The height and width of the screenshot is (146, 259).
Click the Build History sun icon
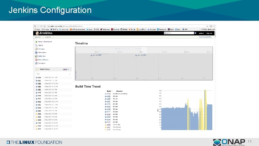(37, 69)
